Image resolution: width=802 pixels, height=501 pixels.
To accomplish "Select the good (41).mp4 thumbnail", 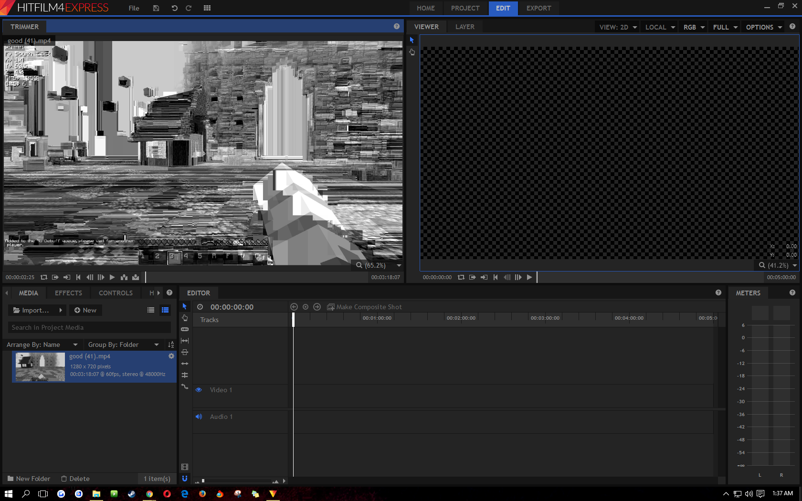I will (x=40, y=366).
